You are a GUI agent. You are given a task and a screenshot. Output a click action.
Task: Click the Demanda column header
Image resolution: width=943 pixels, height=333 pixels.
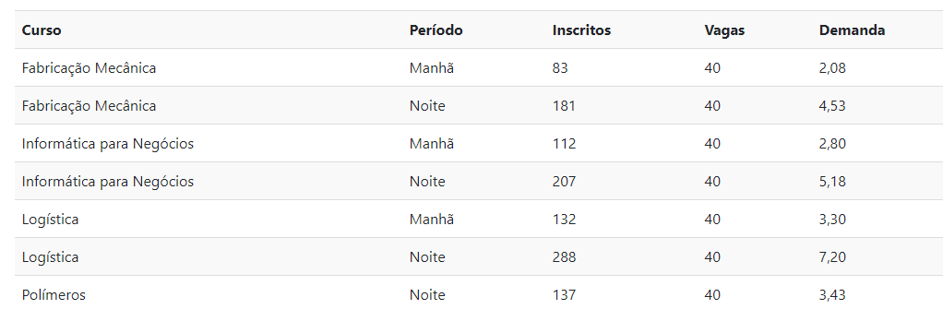point(852,30)
